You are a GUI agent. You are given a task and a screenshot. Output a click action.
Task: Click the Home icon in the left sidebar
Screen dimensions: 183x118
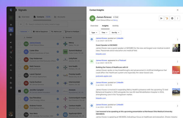click(x=11, y=25)
